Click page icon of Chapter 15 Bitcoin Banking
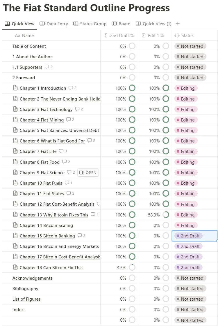Image resolution: width=218 pixels, height=326 pixels. click(15, 236)
